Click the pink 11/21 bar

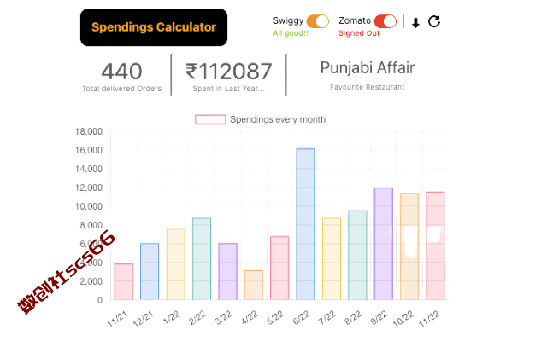click(x=124, y=281)
